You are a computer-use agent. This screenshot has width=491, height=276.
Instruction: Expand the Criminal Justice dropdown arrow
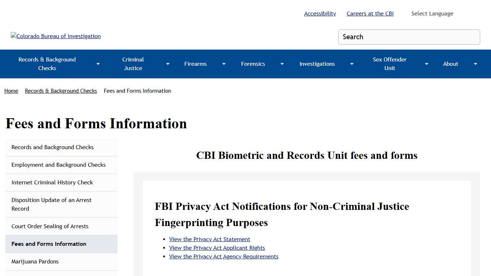click(168, 64)
